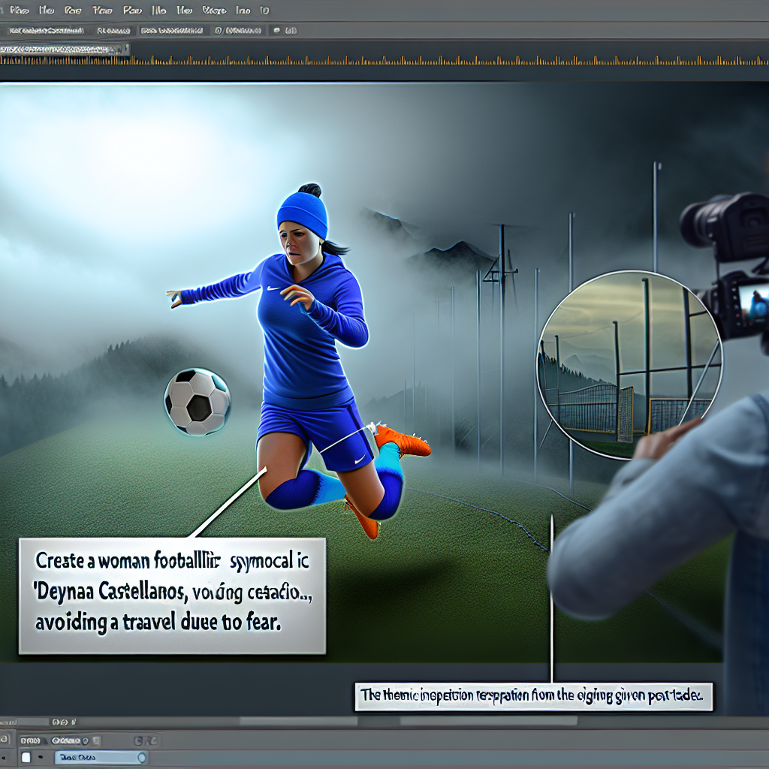Click the round knob on the blue bottom field
769x769 pixels.
141,758
